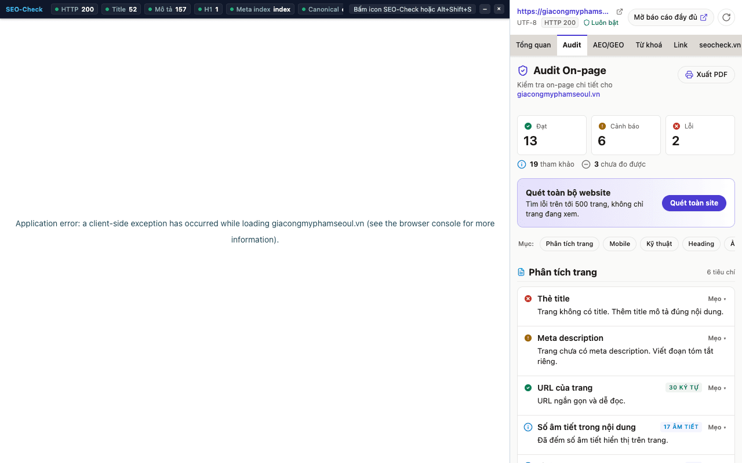Open the giacongmyphamseoul.vn link under Audit On-page
The width and height of the screenshot is (742, 463).
pos(558,94)
